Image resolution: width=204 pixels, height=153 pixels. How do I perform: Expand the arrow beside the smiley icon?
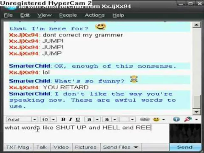tap(164, 120)
